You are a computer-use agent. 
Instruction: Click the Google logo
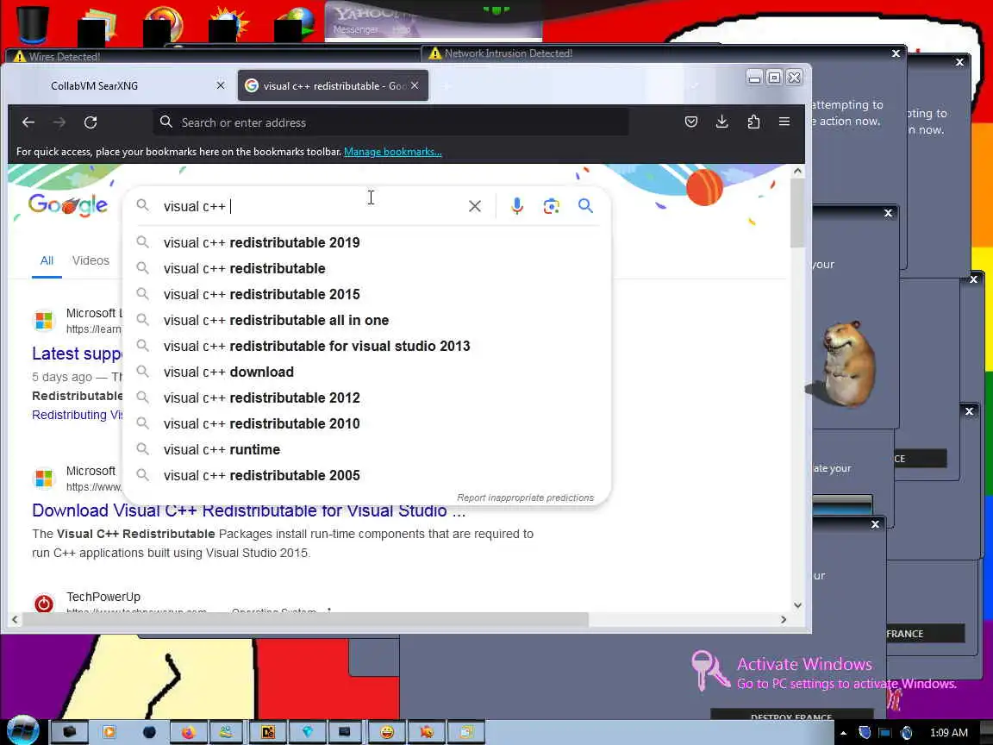click(68, 204)
